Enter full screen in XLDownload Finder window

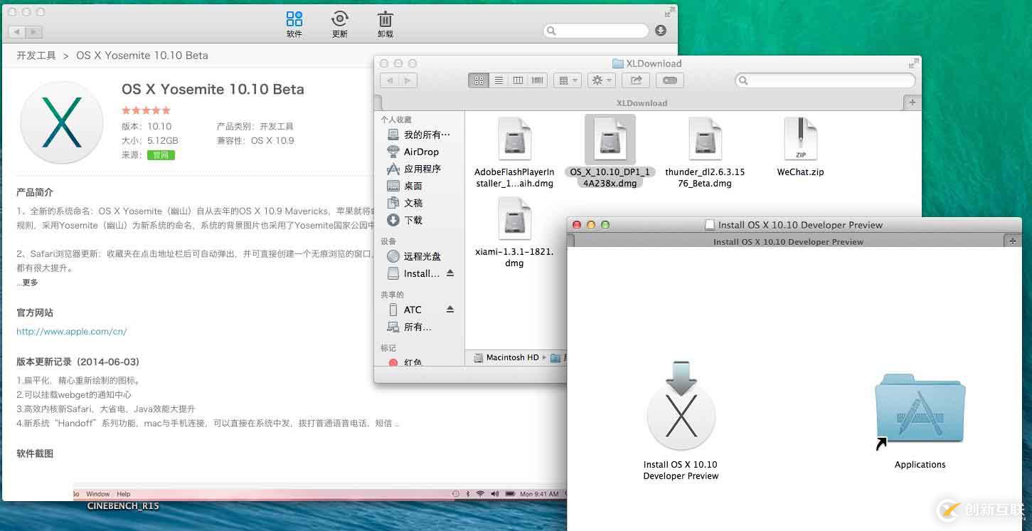(913, 63)
